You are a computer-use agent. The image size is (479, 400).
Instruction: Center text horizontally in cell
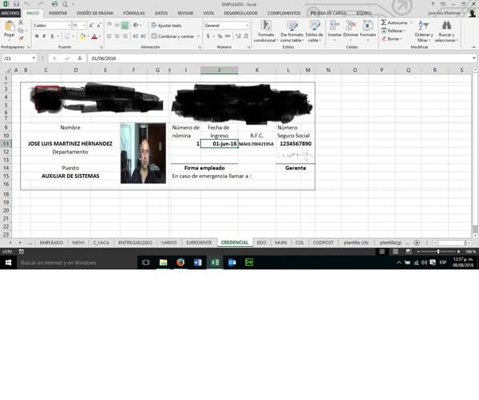coord(117,37)
